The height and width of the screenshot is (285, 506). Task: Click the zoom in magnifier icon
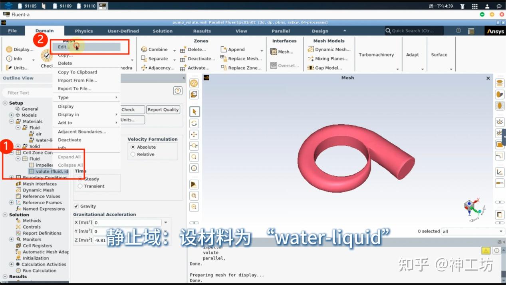pos(194,195)
